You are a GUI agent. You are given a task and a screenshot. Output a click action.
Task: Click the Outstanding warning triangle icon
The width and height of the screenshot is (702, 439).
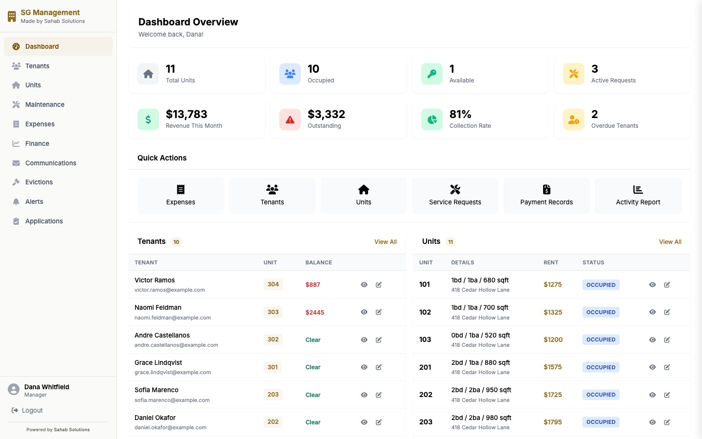(290, 120)
